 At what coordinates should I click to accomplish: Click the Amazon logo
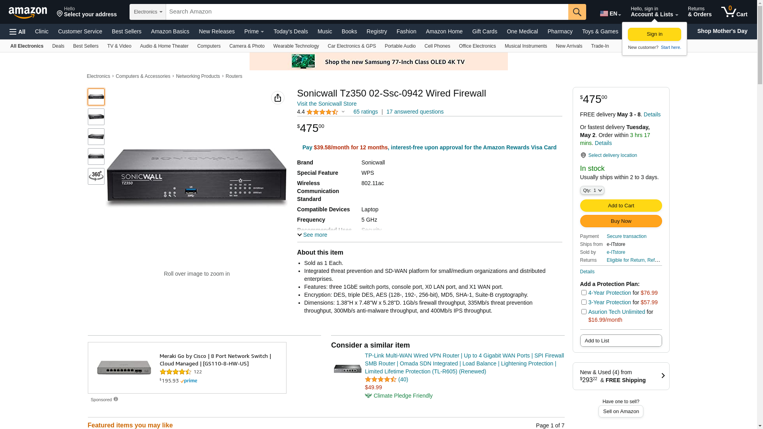click(x=28, y=13)
